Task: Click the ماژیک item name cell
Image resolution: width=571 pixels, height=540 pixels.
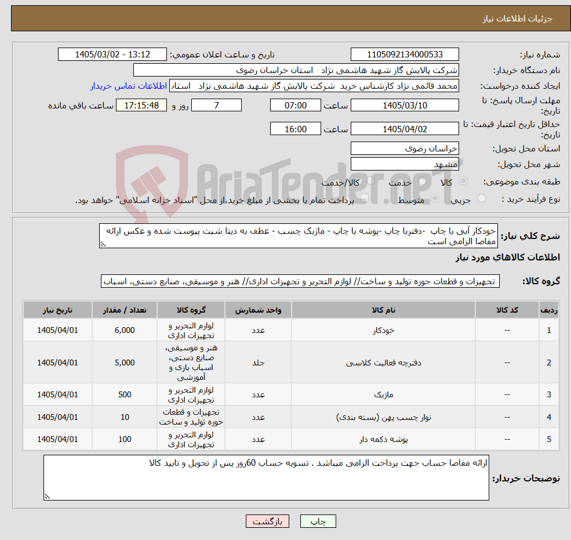Action: point(383,394)
